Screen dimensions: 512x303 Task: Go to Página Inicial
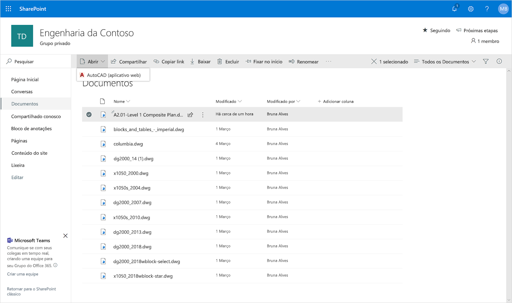click(x=25, y=79)
